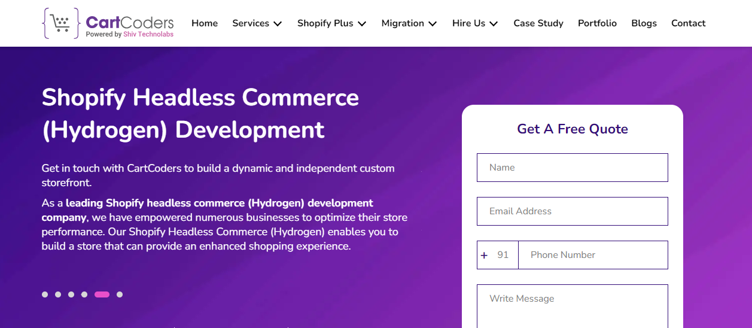752x328 pixels.
Task: Open the Migration menu label
Action: pyautogui.click(x=403, y=23)
